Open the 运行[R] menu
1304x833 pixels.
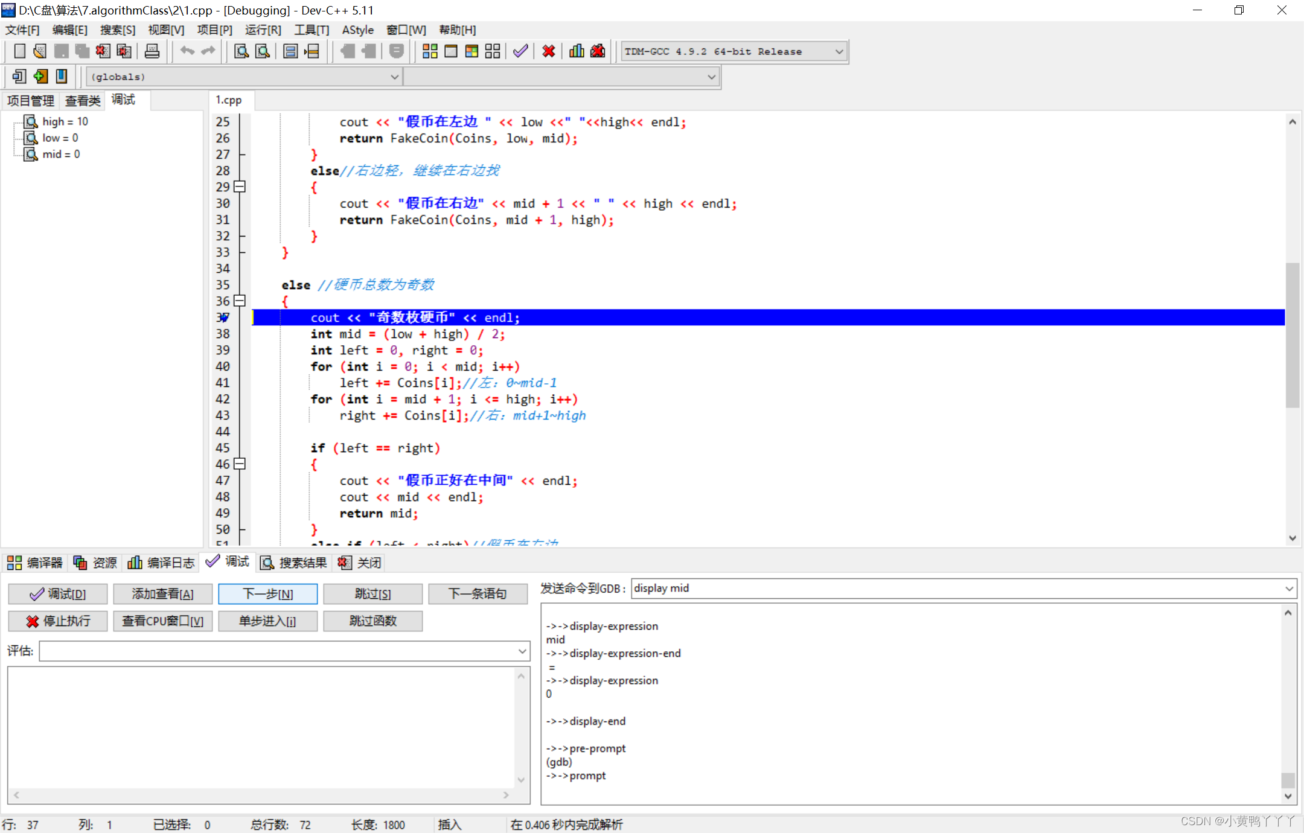click(263, 30)
